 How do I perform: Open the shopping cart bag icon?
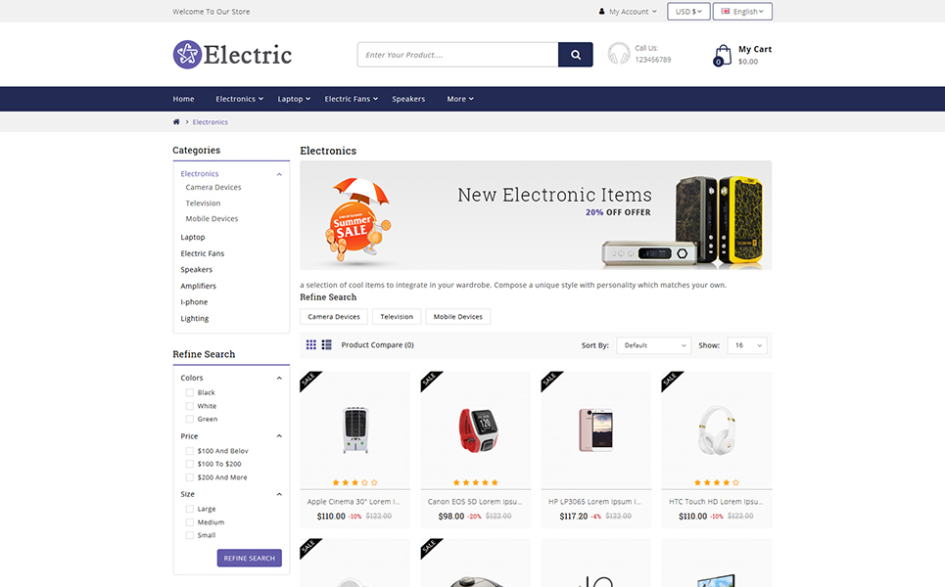722,56
